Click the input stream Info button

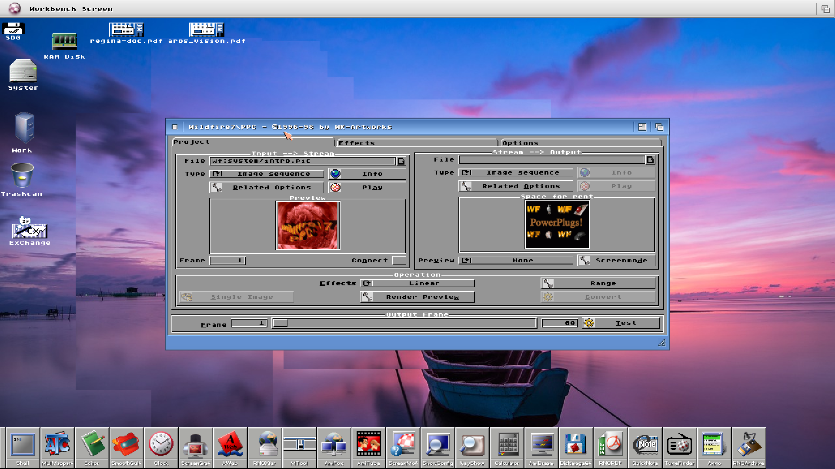click(x=367, y=174)
